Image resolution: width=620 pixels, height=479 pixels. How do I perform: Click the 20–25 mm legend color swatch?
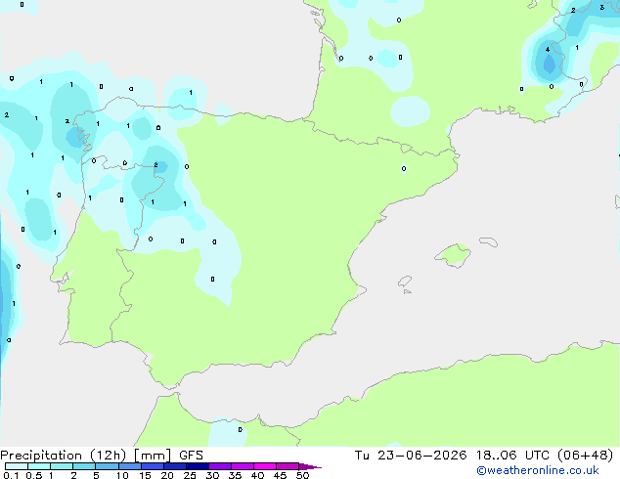coord(175,466)
